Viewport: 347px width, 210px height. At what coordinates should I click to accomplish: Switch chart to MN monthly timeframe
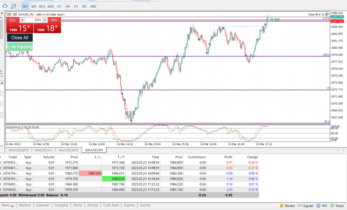(93, 7)
